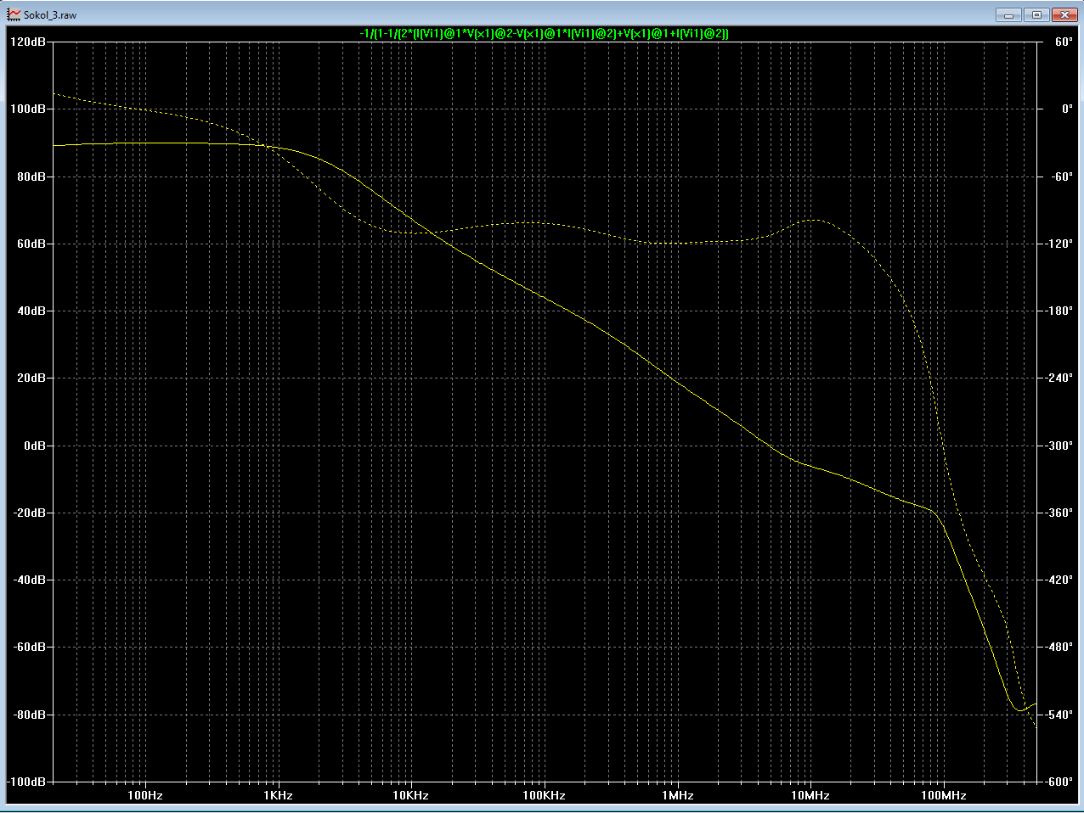Click the 60° phase axis label

[1064, 42]
